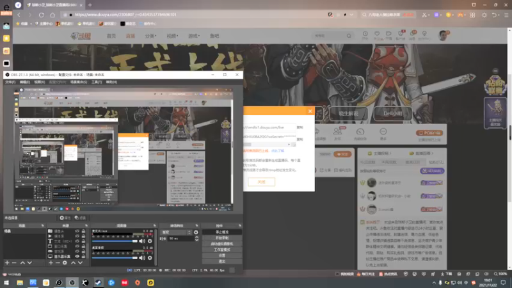The width and height of the screenshot is (512, 288).
Task: Lock the first source in OBS sources list
Action: tap(84, 231)
